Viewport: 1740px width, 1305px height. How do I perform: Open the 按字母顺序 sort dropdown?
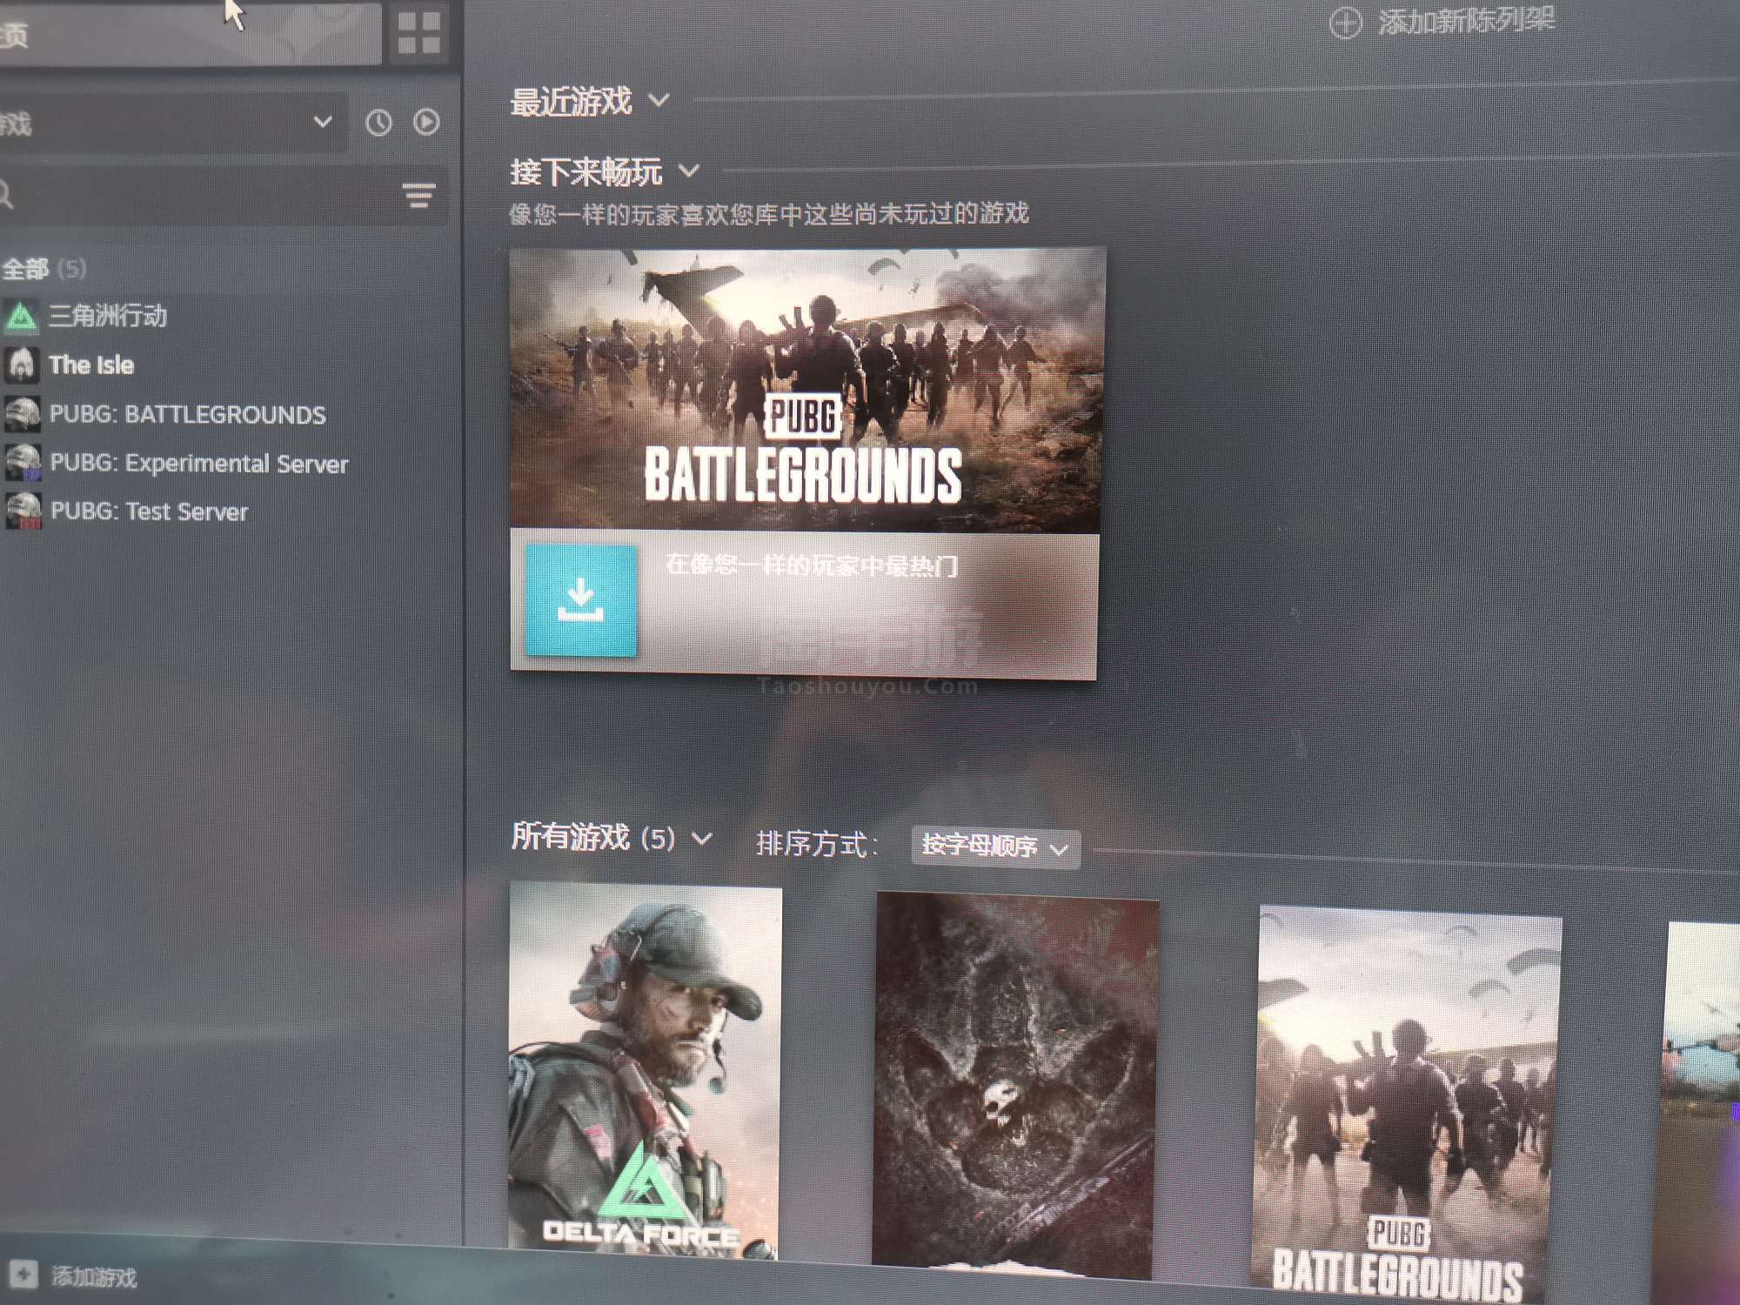[x=995, y=847]
